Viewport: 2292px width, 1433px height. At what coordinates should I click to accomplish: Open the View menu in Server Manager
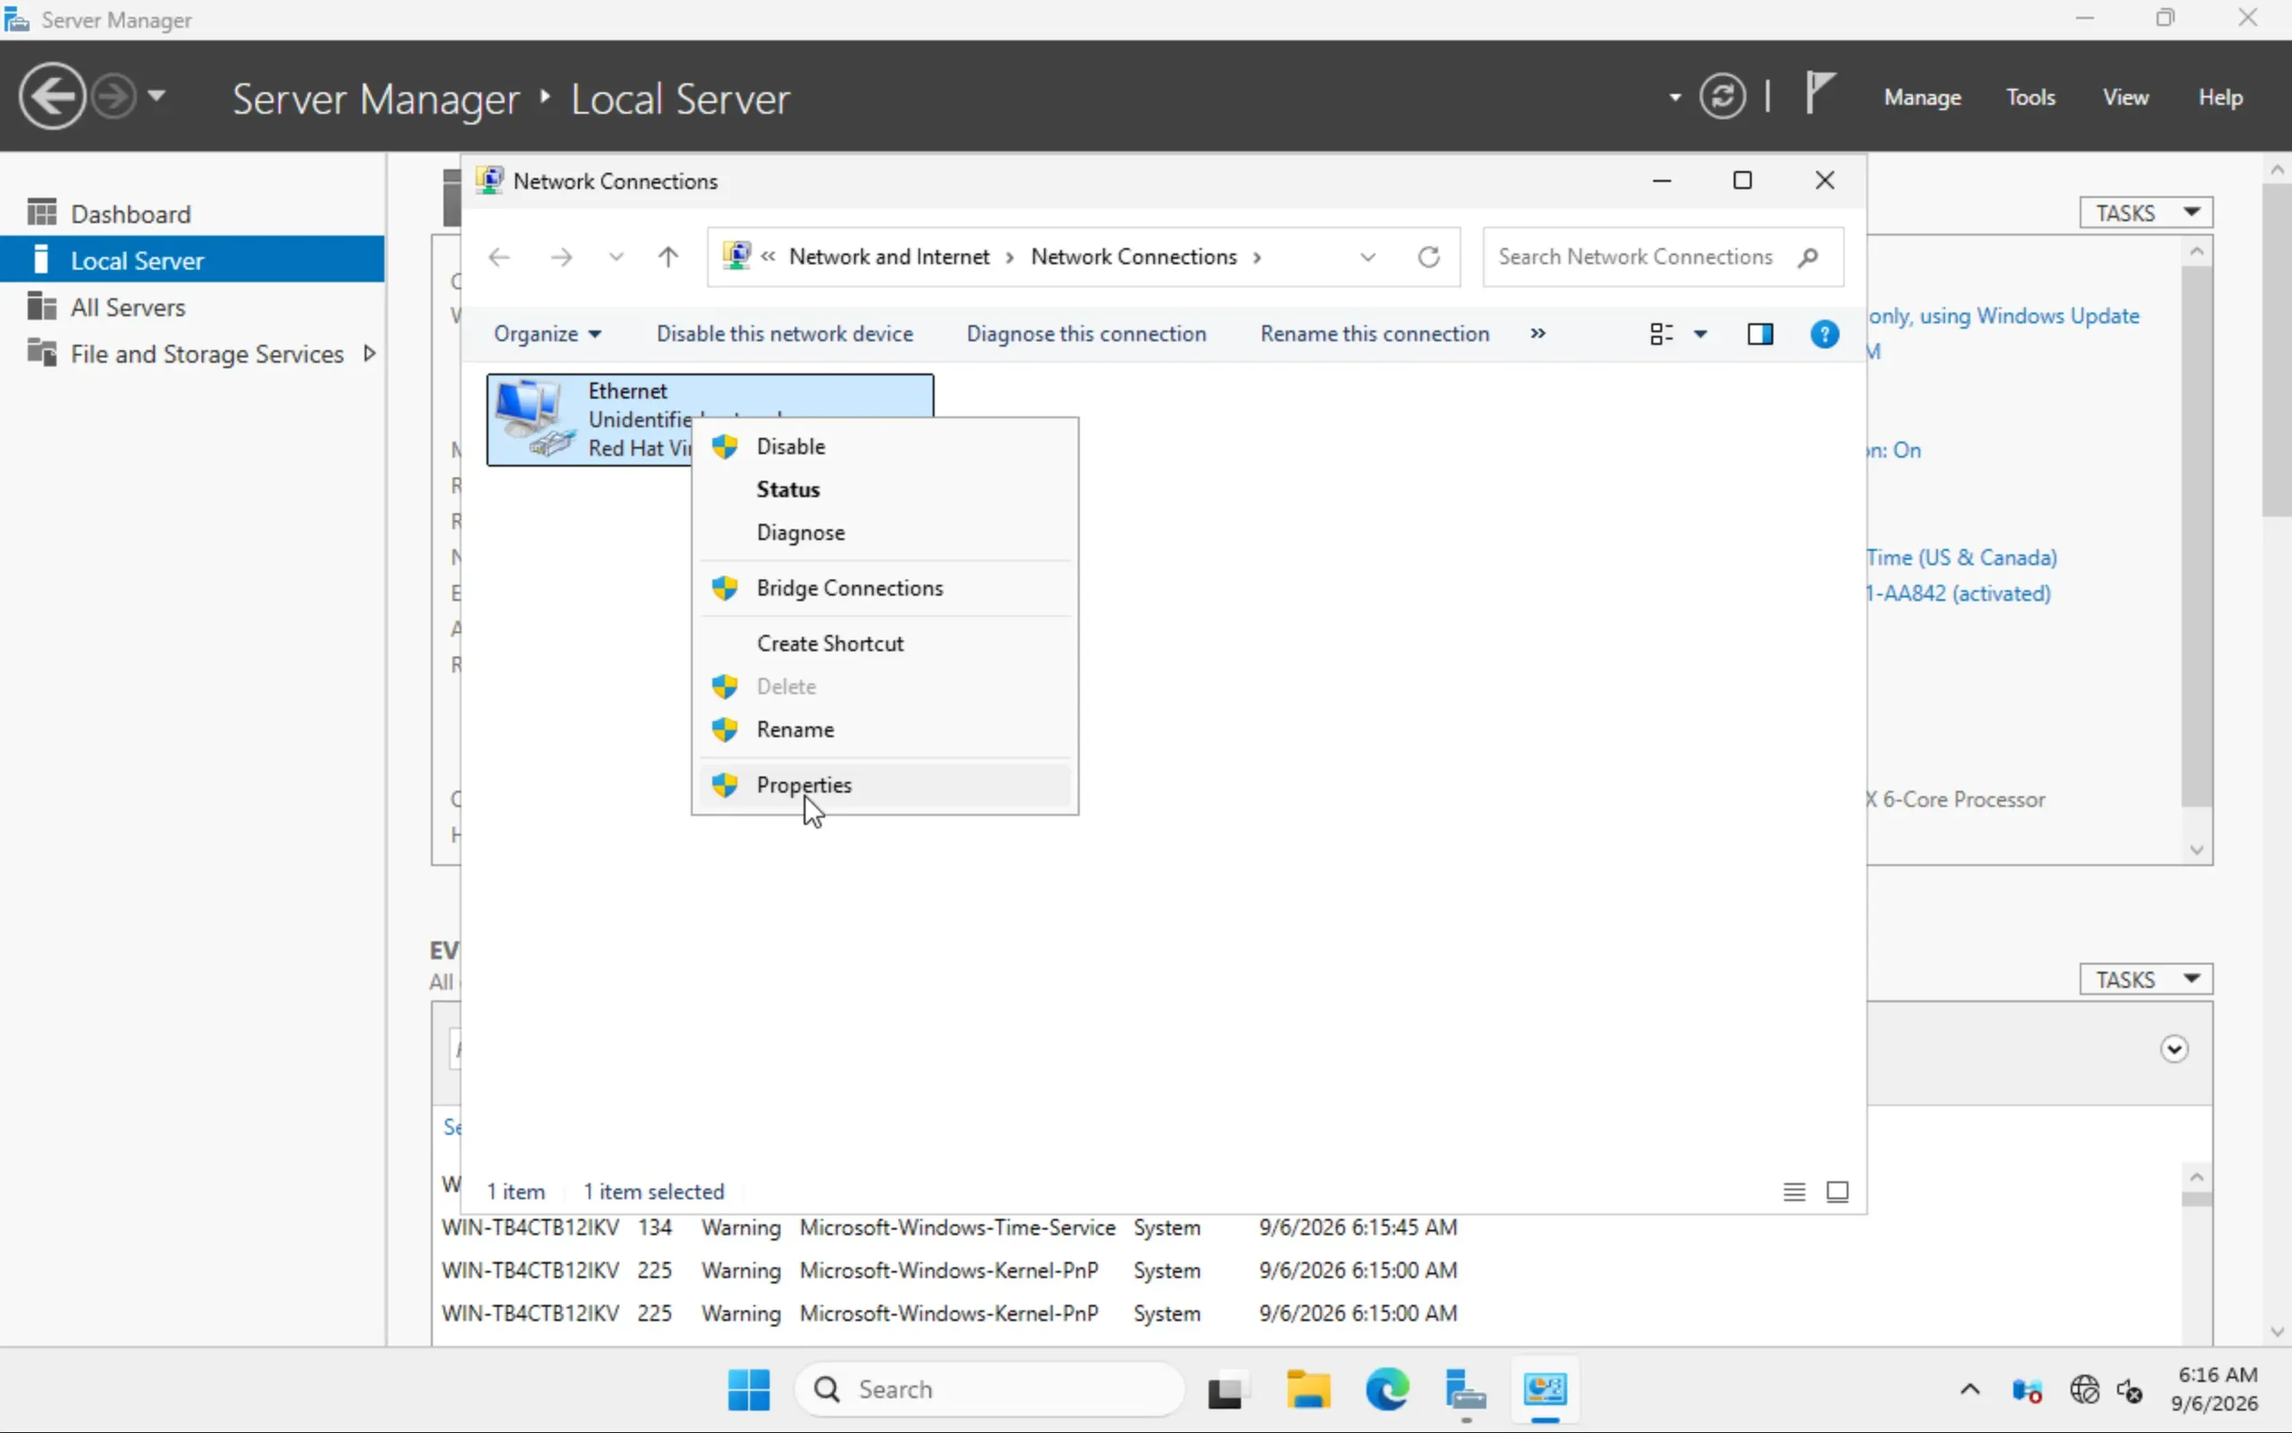point(2125,97)
